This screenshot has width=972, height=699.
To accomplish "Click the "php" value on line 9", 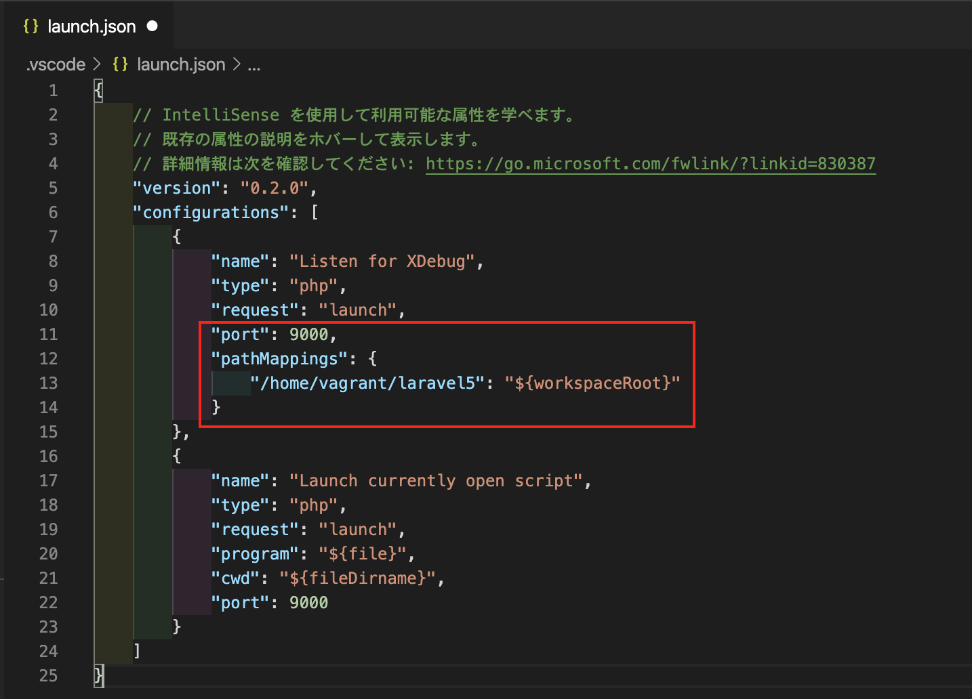I will point(314,286).
